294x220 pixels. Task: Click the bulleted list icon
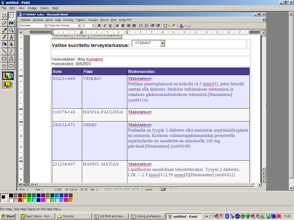[x=147, y=25]
